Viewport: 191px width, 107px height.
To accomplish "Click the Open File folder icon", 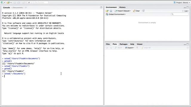I will point(8,3).
